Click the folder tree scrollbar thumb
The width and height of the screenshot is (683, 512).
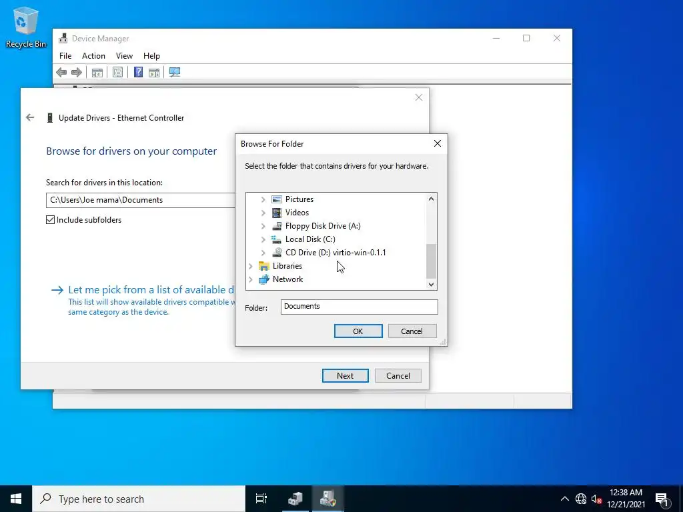tap(431, 261)
